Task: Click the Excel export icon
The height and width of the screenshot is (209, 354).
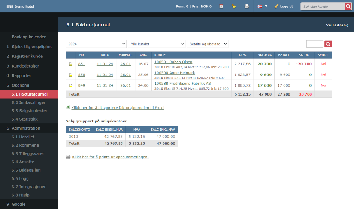Action: pos(68,107)
